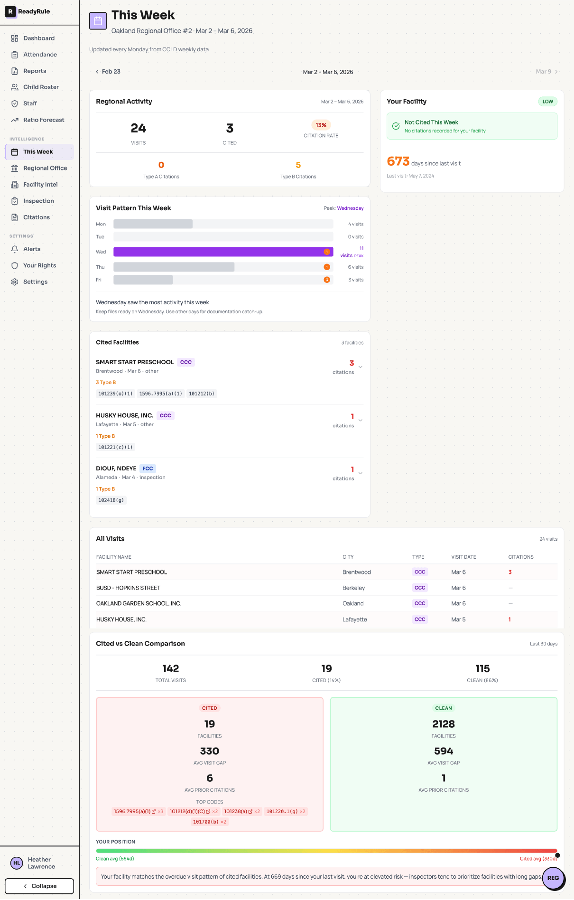The width and height of the screenshot is (574, 900).
Task: Collapse the sidebar with Collapse button
Action: point(39,886)
